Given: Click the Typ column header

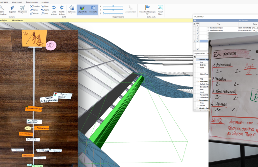Looking at the screenshot, I should (219, 24).
